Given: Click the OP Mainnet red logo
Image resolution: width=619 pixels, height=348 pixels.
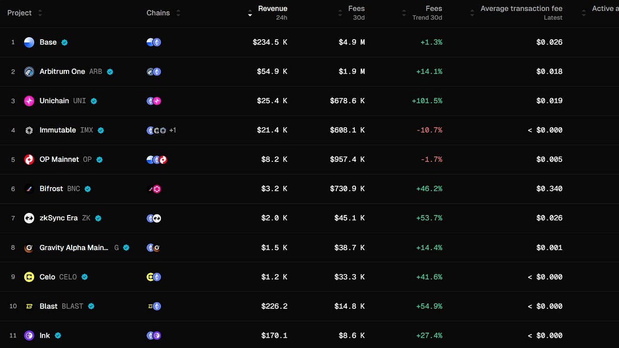Looking at the screenshot, I should [x=29, y=159].
